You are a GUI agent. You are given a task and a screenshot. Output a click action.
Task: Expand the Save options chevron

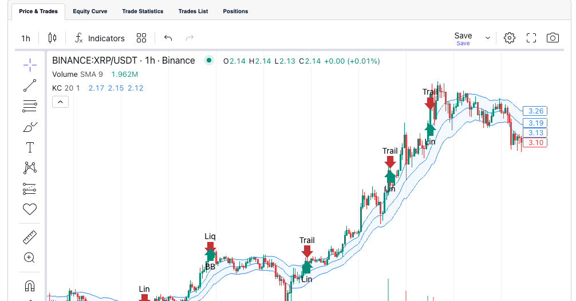(488, 38)
